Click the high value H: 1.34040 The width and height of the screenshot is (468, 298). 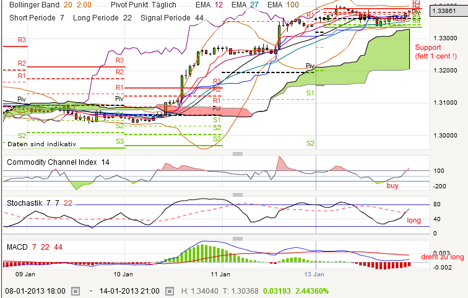[x=200, y=291]
